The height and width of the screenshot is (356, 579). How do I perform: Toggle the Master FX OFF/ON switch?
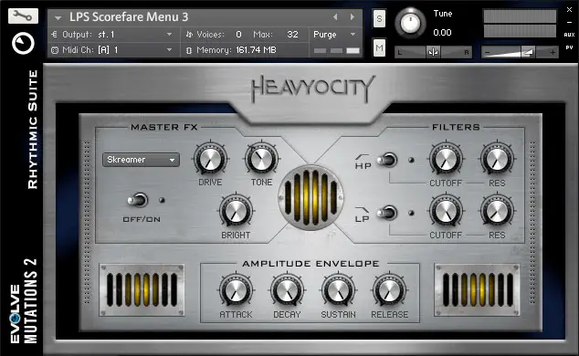coord(138,200)
